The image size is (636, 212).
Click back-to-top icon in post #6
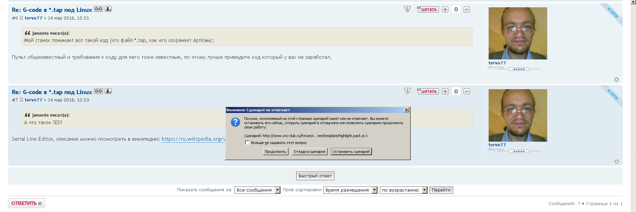616,80
